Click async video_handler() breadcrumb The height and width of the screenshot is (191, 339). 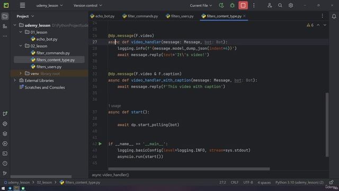click(110, 175)
